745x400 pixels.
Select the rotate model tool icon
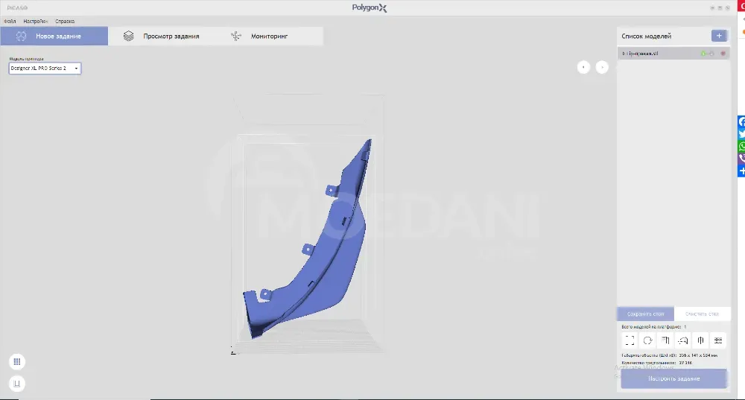point(647,340)
